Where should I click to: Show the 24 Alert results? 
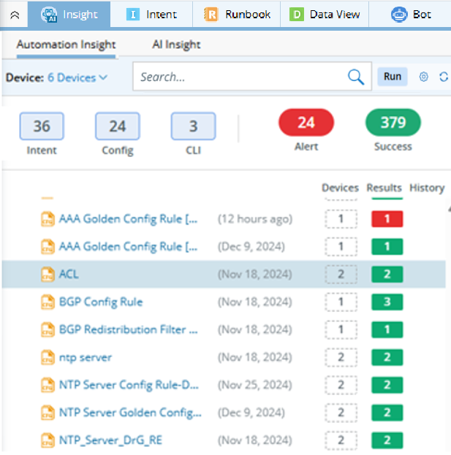306,123
